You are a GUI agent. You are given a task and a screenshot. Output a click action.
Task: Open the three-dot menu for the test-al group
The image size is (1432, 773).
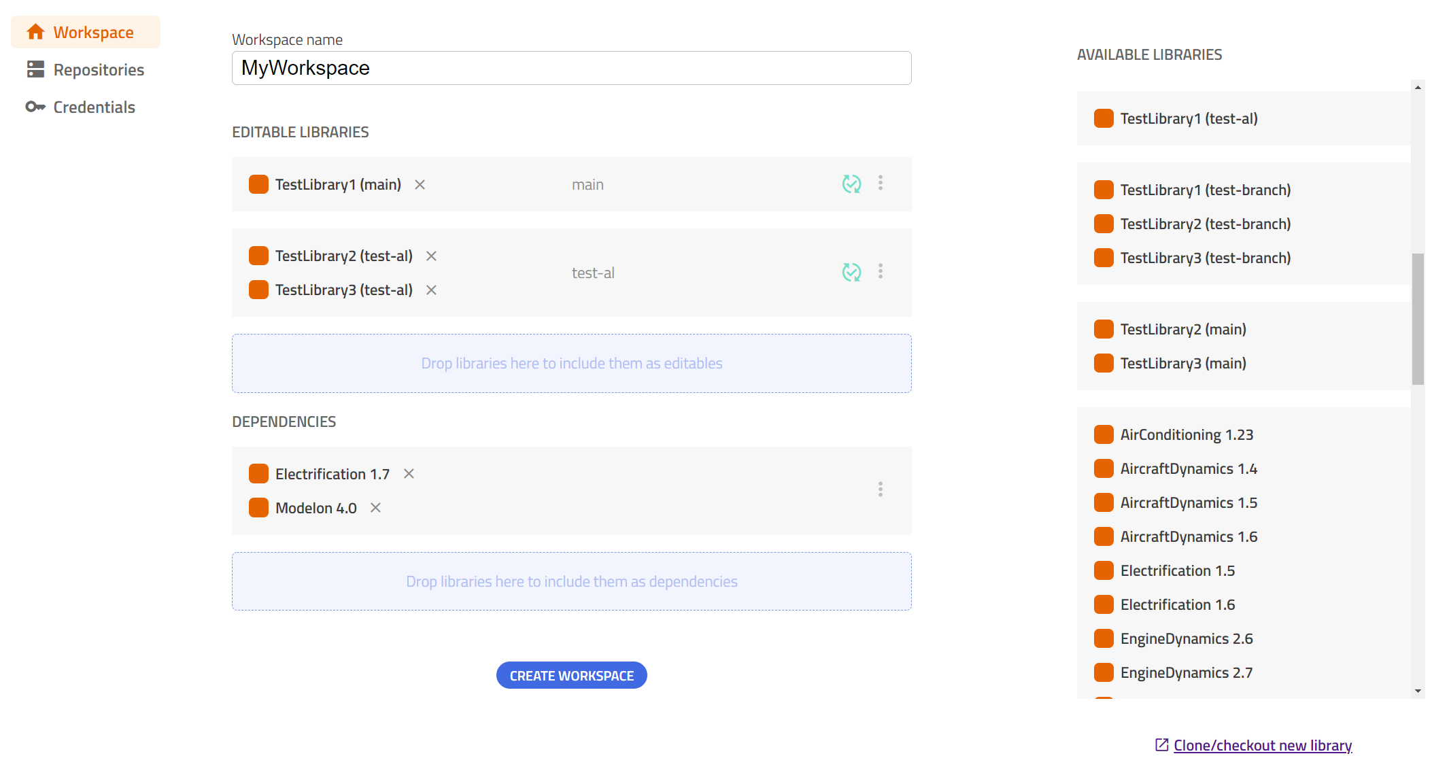(881, 271)
